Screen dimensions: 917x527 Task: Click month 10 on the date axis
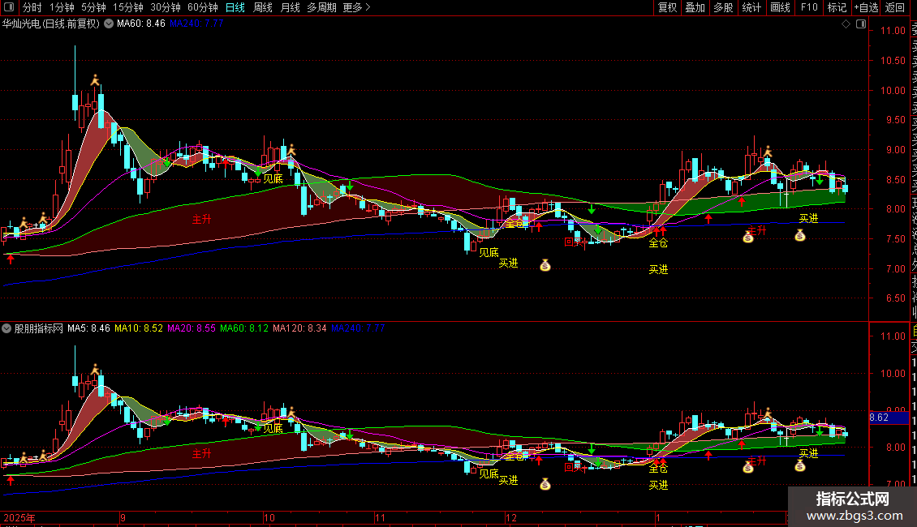click(269, 517)
